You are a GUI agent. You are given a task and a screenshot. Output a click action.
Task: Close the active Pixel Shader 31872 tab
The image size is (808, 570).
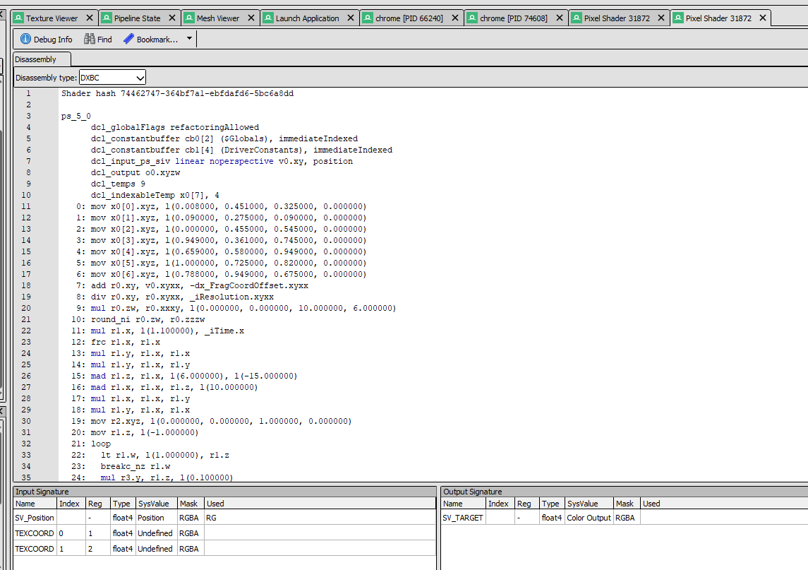click(763, 18)
